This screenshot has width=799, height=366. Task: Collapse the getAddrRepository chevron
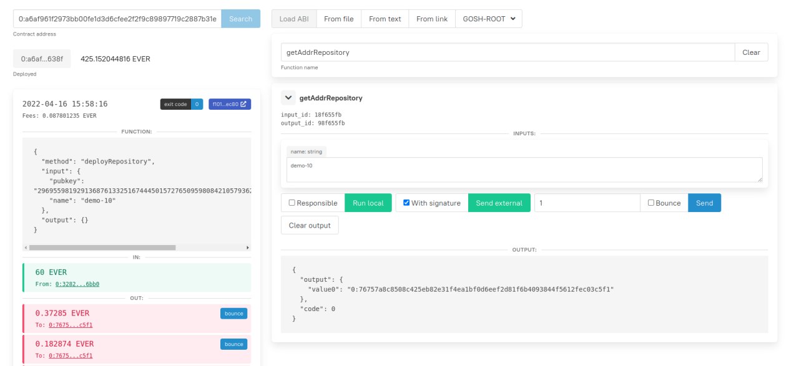pos(288,98)
